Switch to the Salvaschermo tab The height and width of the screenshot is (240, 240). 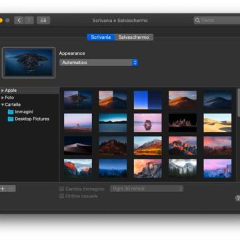(134, 37)
